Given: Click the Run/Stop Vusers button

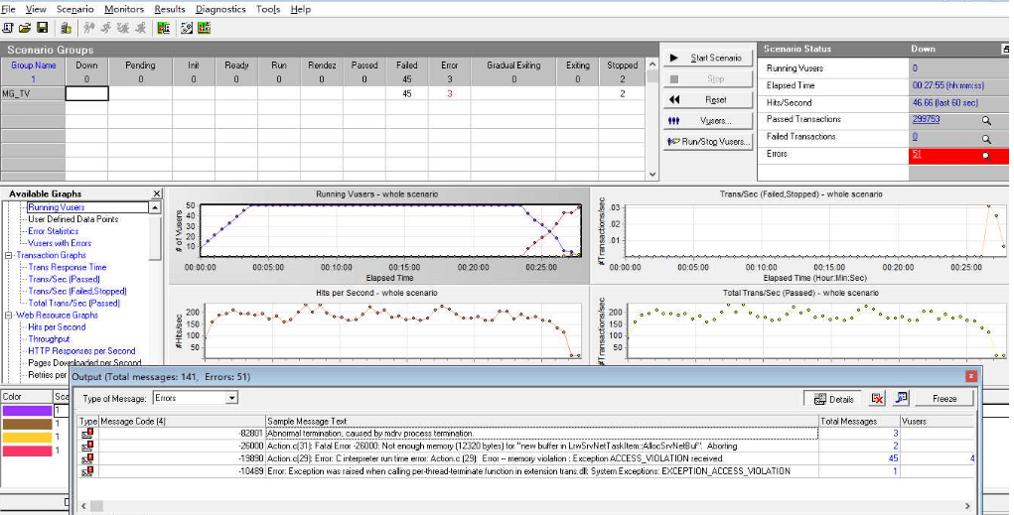Looking at the screenshot, I should tap(708, 142).
